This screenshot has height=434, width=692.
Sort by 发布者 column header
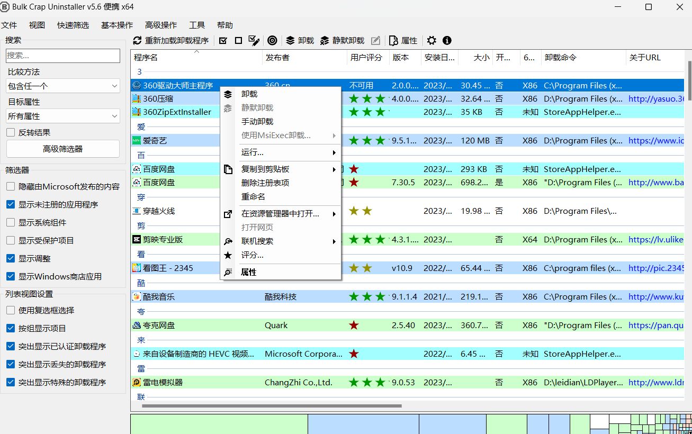click(x=304, y=58)
